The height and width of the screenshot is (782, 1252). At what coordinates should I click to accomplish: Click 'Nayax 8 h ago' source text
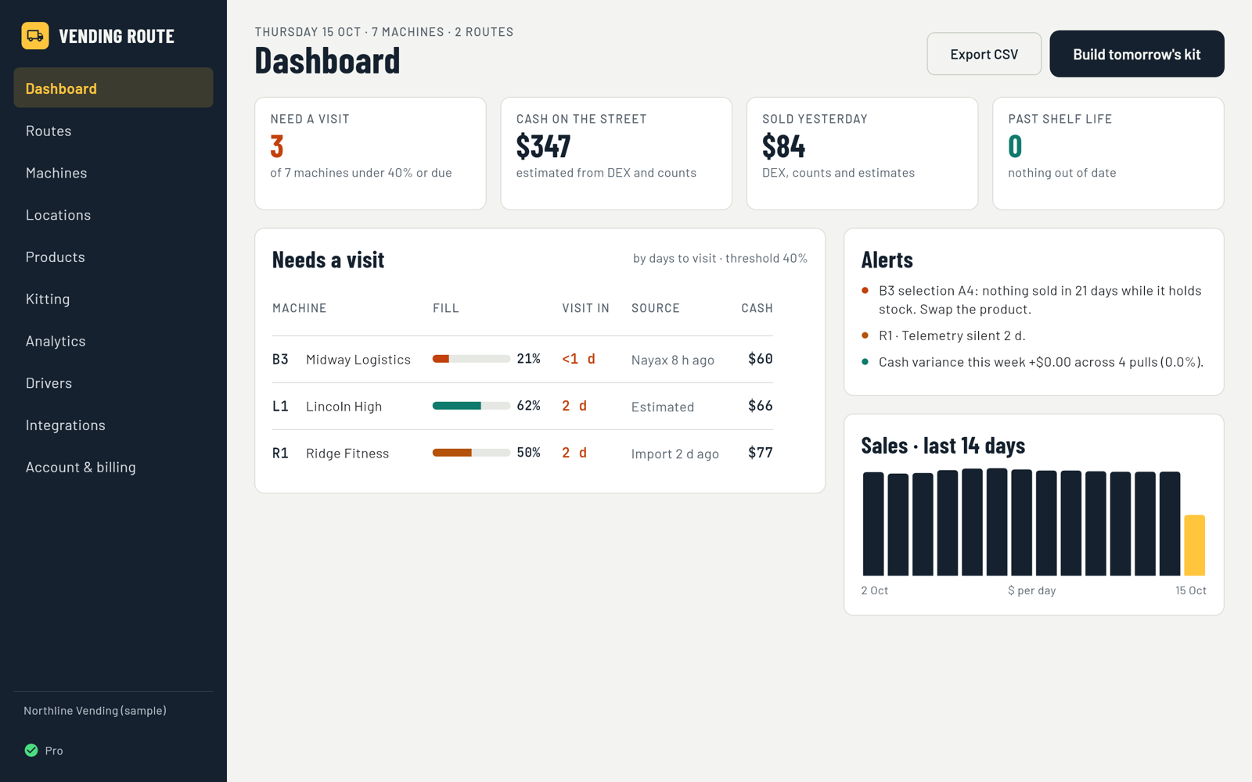[673, 360]
